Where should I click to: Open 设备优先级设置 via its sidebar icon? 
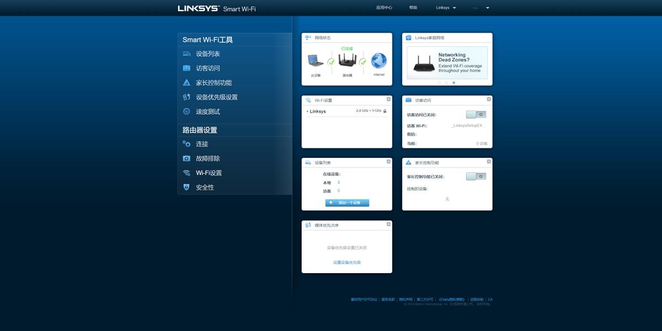pyautogui.click(x=186, y=97)
